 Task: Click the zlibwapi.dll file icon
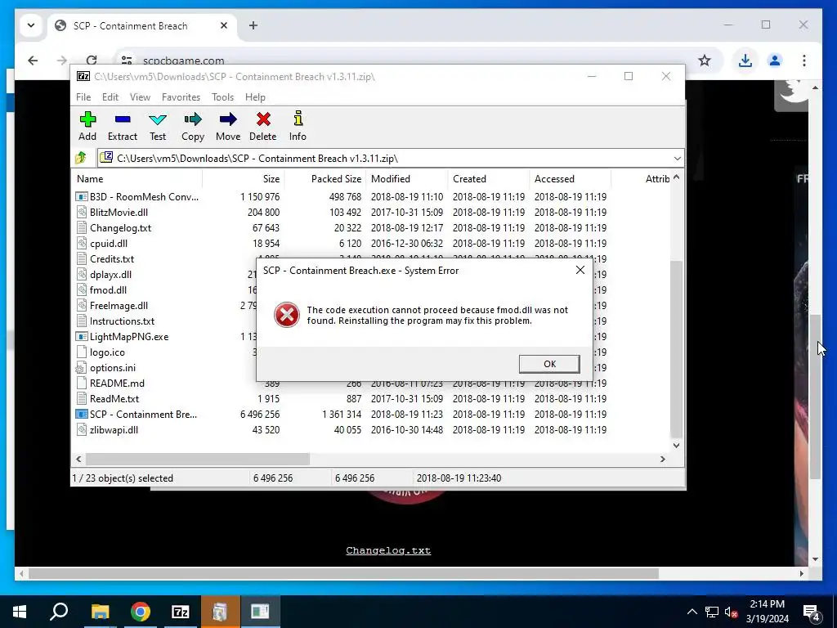[81, 429]
